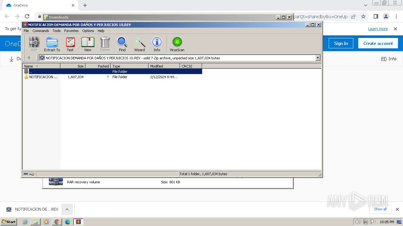The width and height of the screenshot is (403, 226).
Task: Bookmark this page with the star icon
Action: pos(363,16)
